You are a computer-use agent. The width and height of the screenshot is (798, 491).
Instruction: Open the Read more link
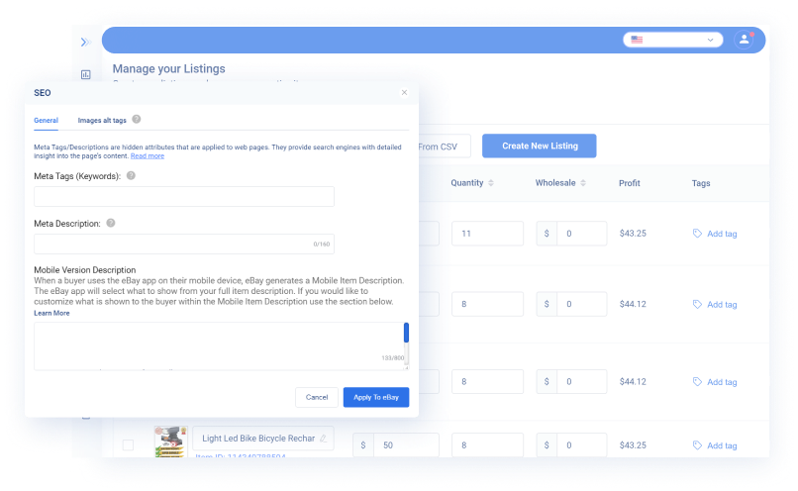tap(148, 156)
